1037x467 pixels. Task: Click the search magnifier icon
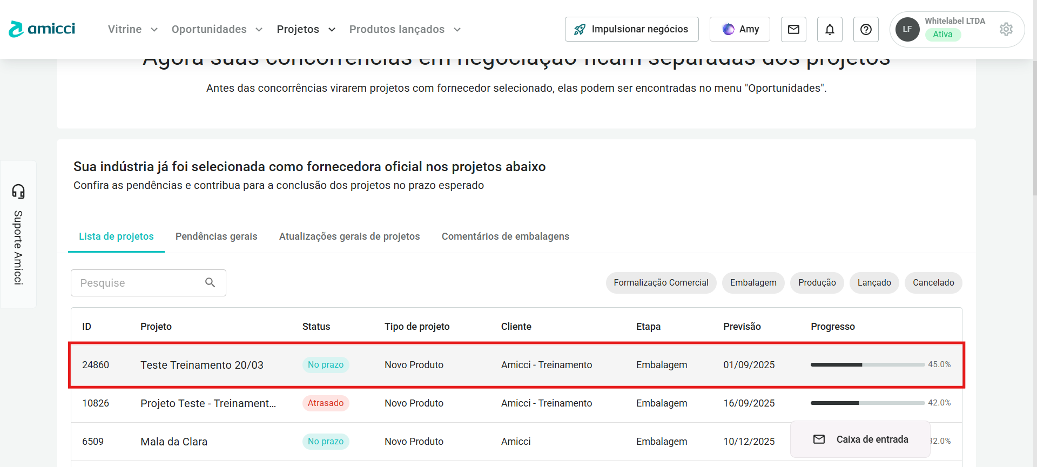[210, 282]
